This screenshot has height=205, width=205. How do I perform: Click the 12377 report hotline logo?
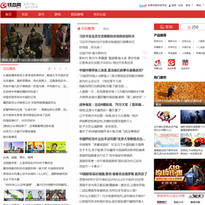143,6
